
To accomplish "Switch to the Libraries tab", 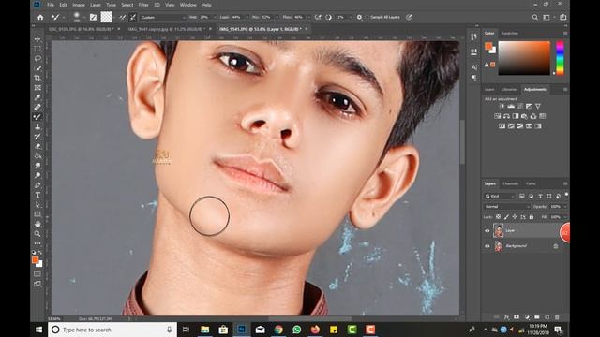I will tap(509, 90).
